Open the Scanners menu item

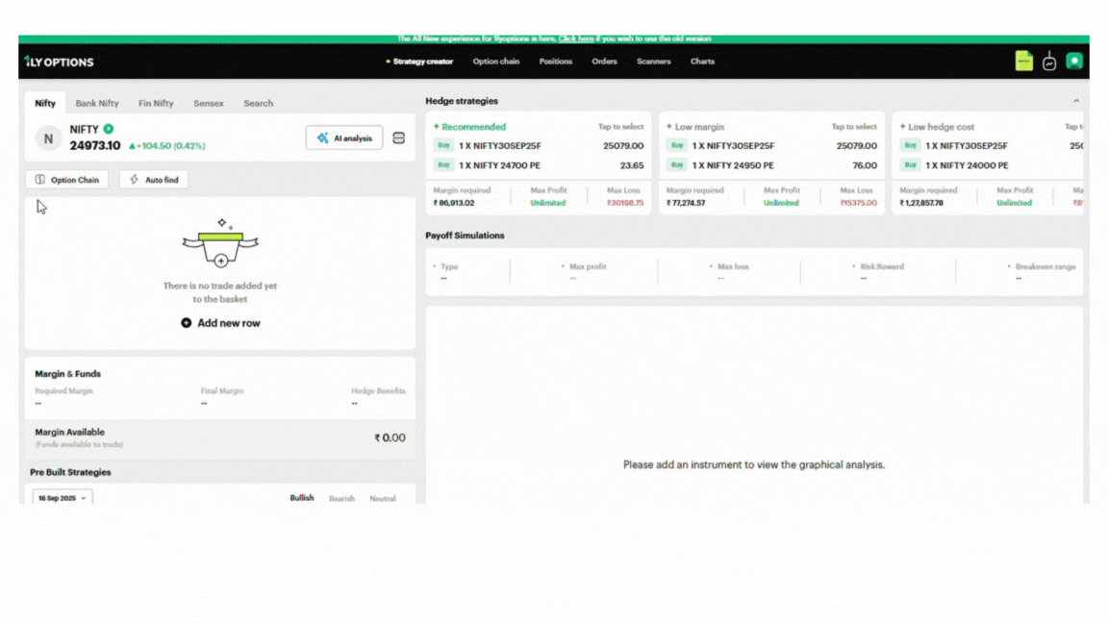[653, 62]
